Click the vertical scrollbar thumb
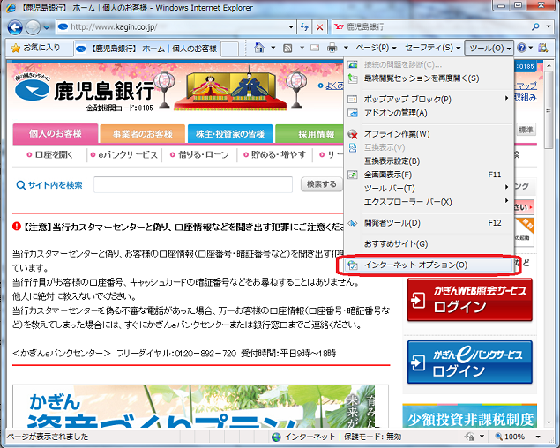The width and height of the screenshot is (560, 448). pyautogui.click(x=549, y=110)
